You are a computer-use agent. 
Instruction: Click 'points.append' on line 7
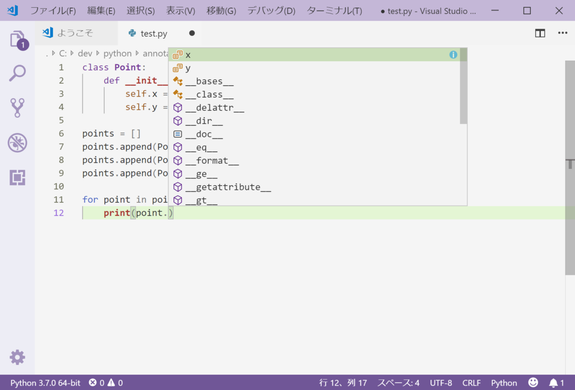(x=117, y=146)
